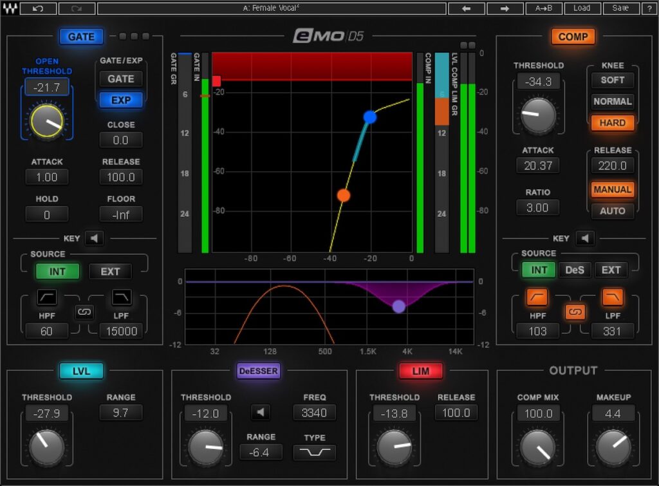Click the compressor THRESHOLD knob
The image size is (659, 486).
pos(539,115)
